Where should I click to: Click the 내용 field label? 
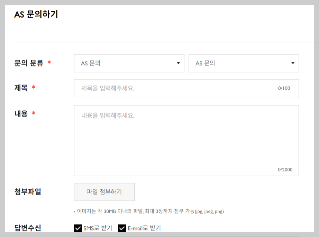click(21, 113)
